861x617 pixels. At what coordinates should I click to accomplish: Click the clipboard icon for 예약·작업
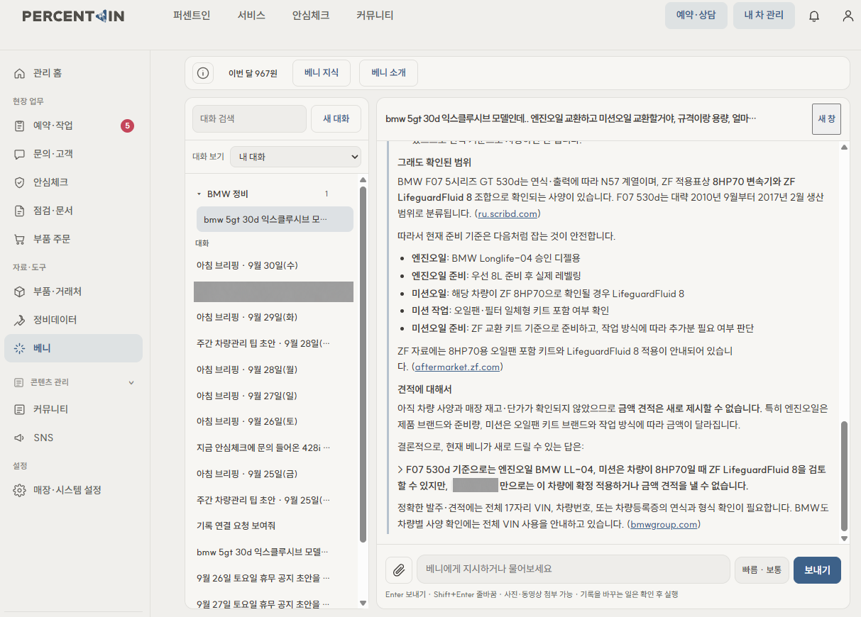coord(20,126)
